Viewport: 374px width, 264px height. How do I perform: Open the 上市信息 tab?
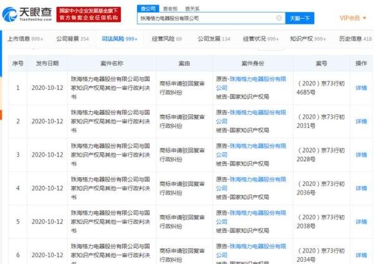[25, 39]
